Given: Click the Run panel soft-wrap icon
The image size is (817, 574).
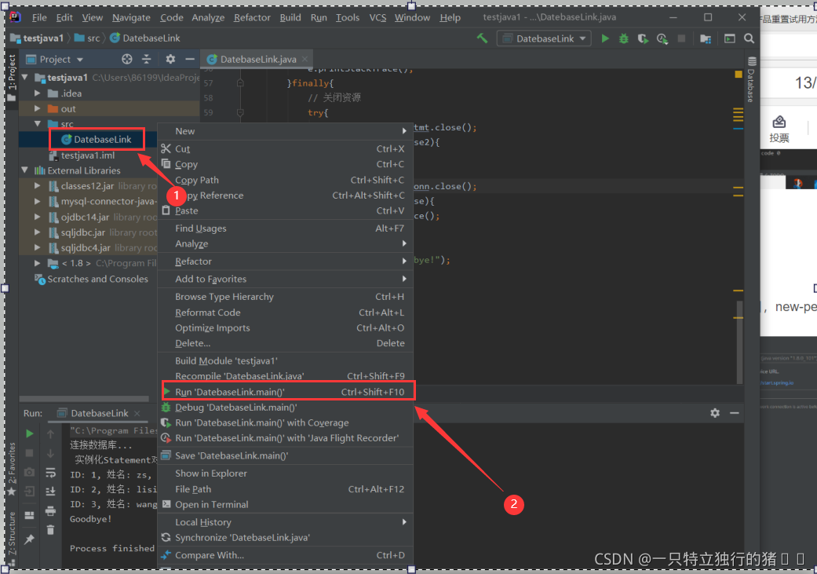Looking at the screenshot, I should click(50, 473).
